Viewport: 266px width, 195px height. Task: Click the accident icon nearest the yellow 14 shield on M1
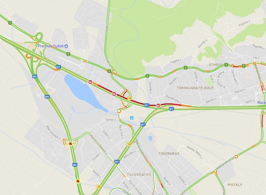pos(114,94)
